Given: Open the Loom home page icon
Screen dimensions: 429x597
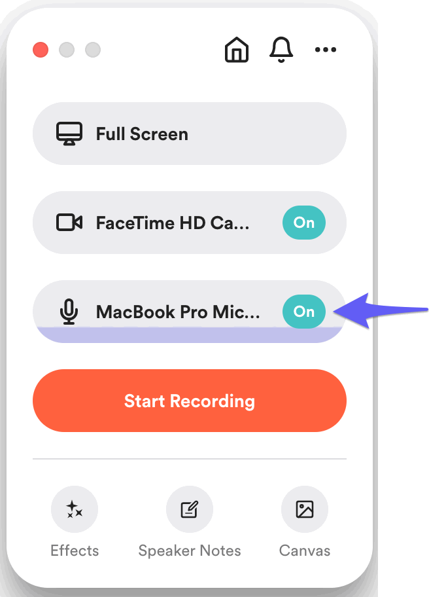Looking at the screenshot, I should tap(237, 50).
